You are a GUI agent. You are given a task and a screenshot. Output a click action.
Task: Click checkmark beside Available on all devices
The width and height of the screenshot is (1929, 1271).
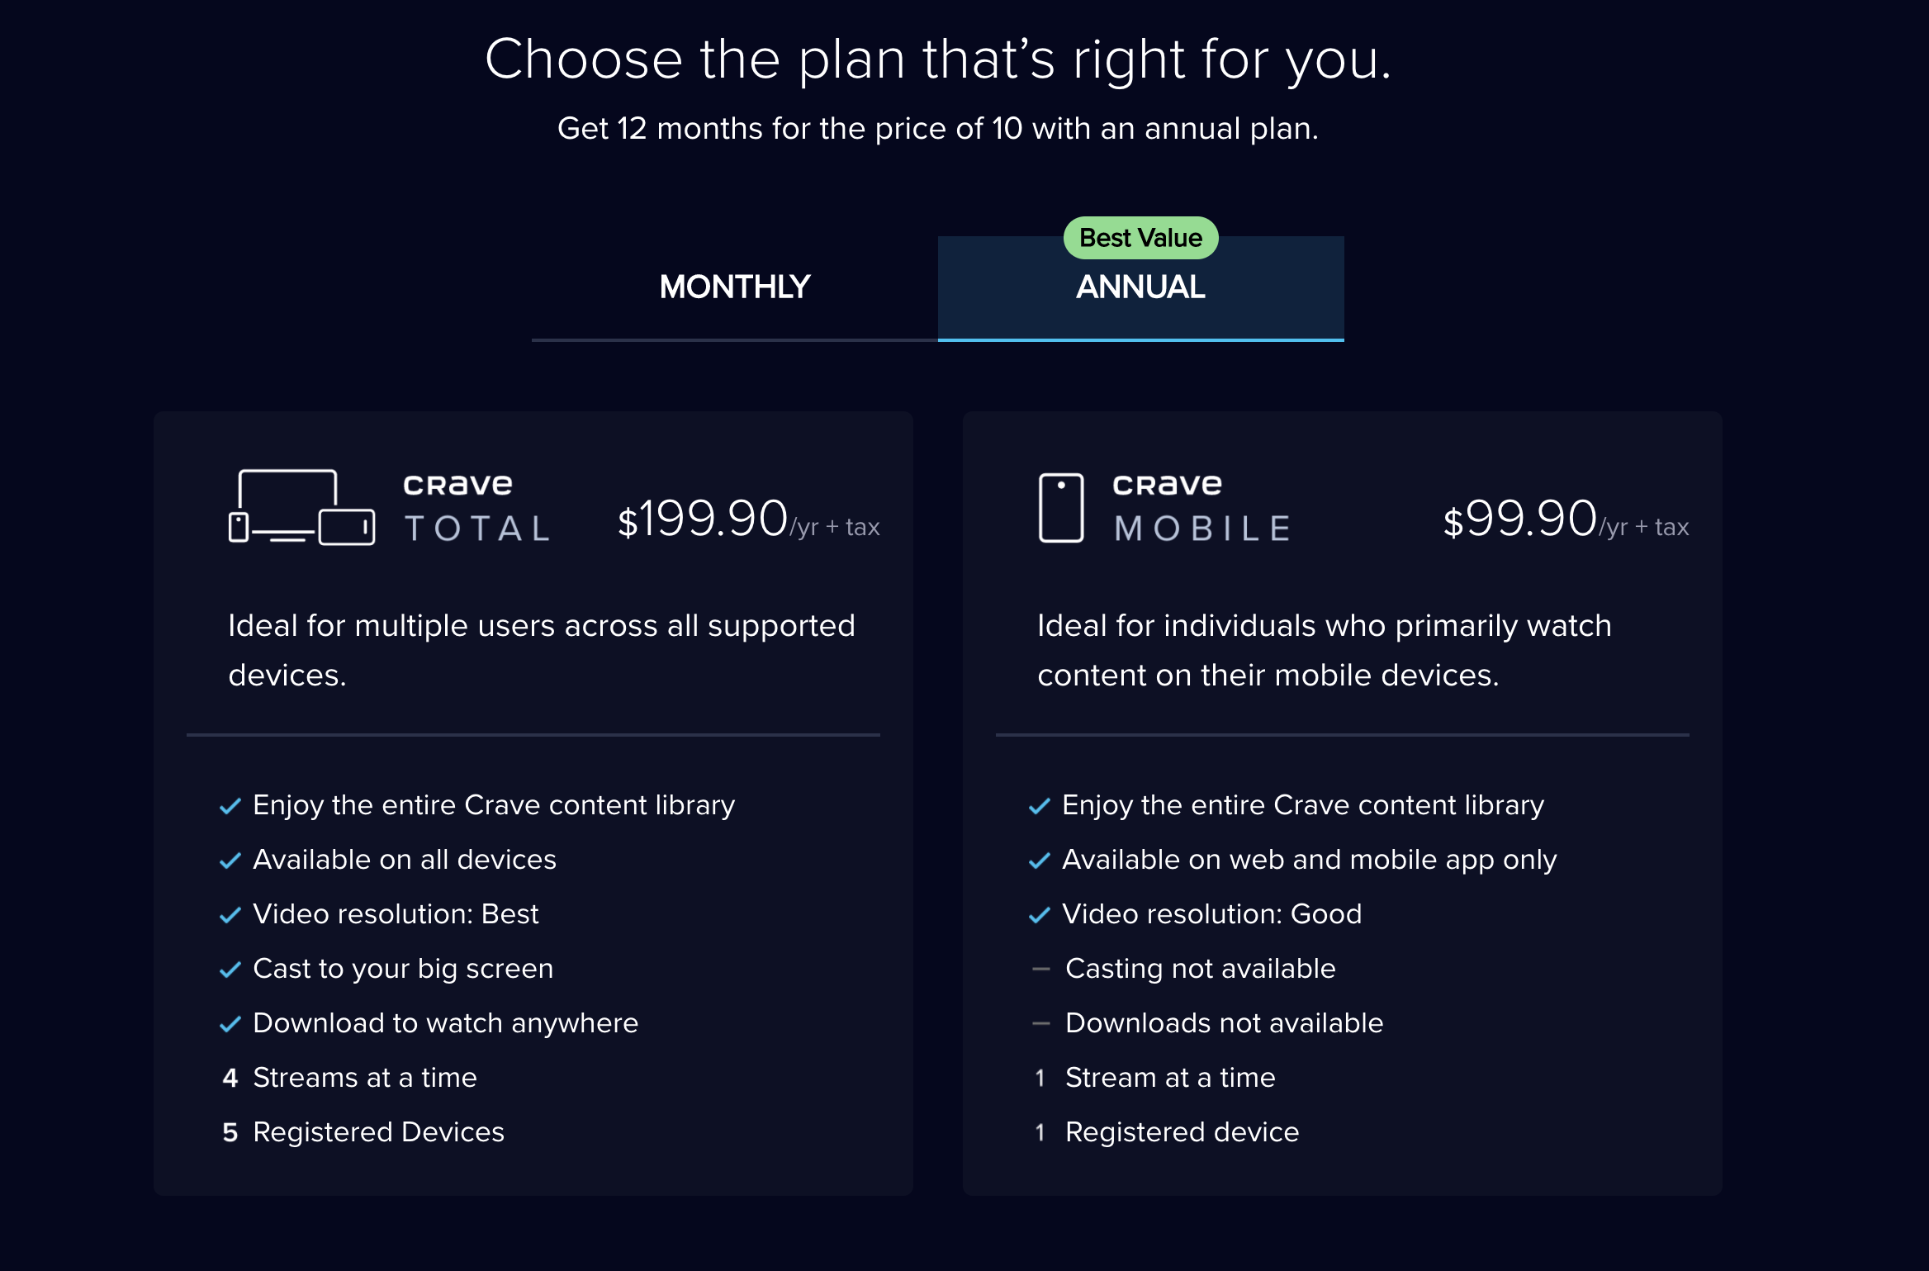click(230, 861)
